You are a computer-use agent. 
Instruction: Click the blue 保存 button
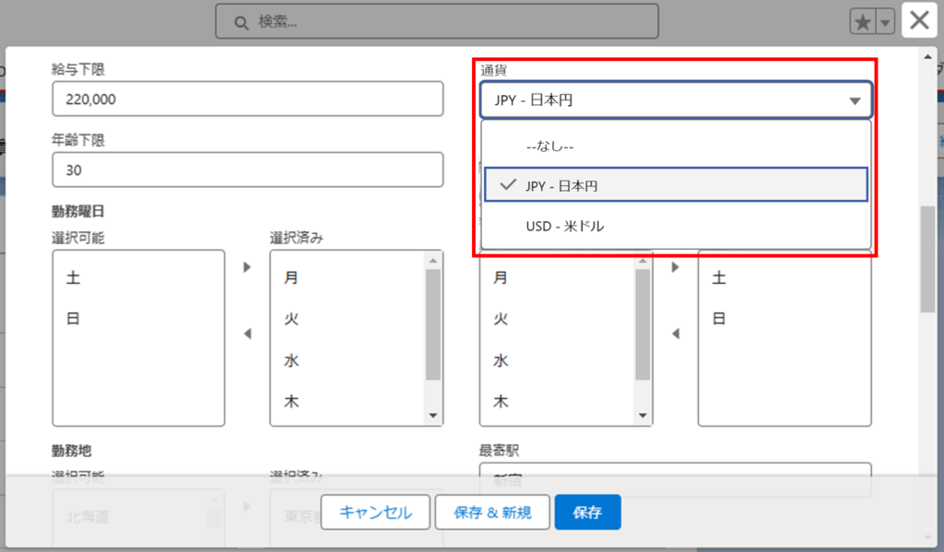point(587,512)
